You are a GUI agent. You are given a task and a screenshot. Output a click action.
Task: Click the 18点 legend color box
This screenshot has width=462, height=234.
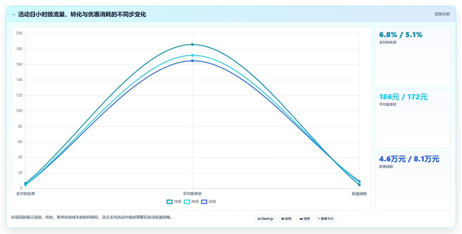[170, 201]
